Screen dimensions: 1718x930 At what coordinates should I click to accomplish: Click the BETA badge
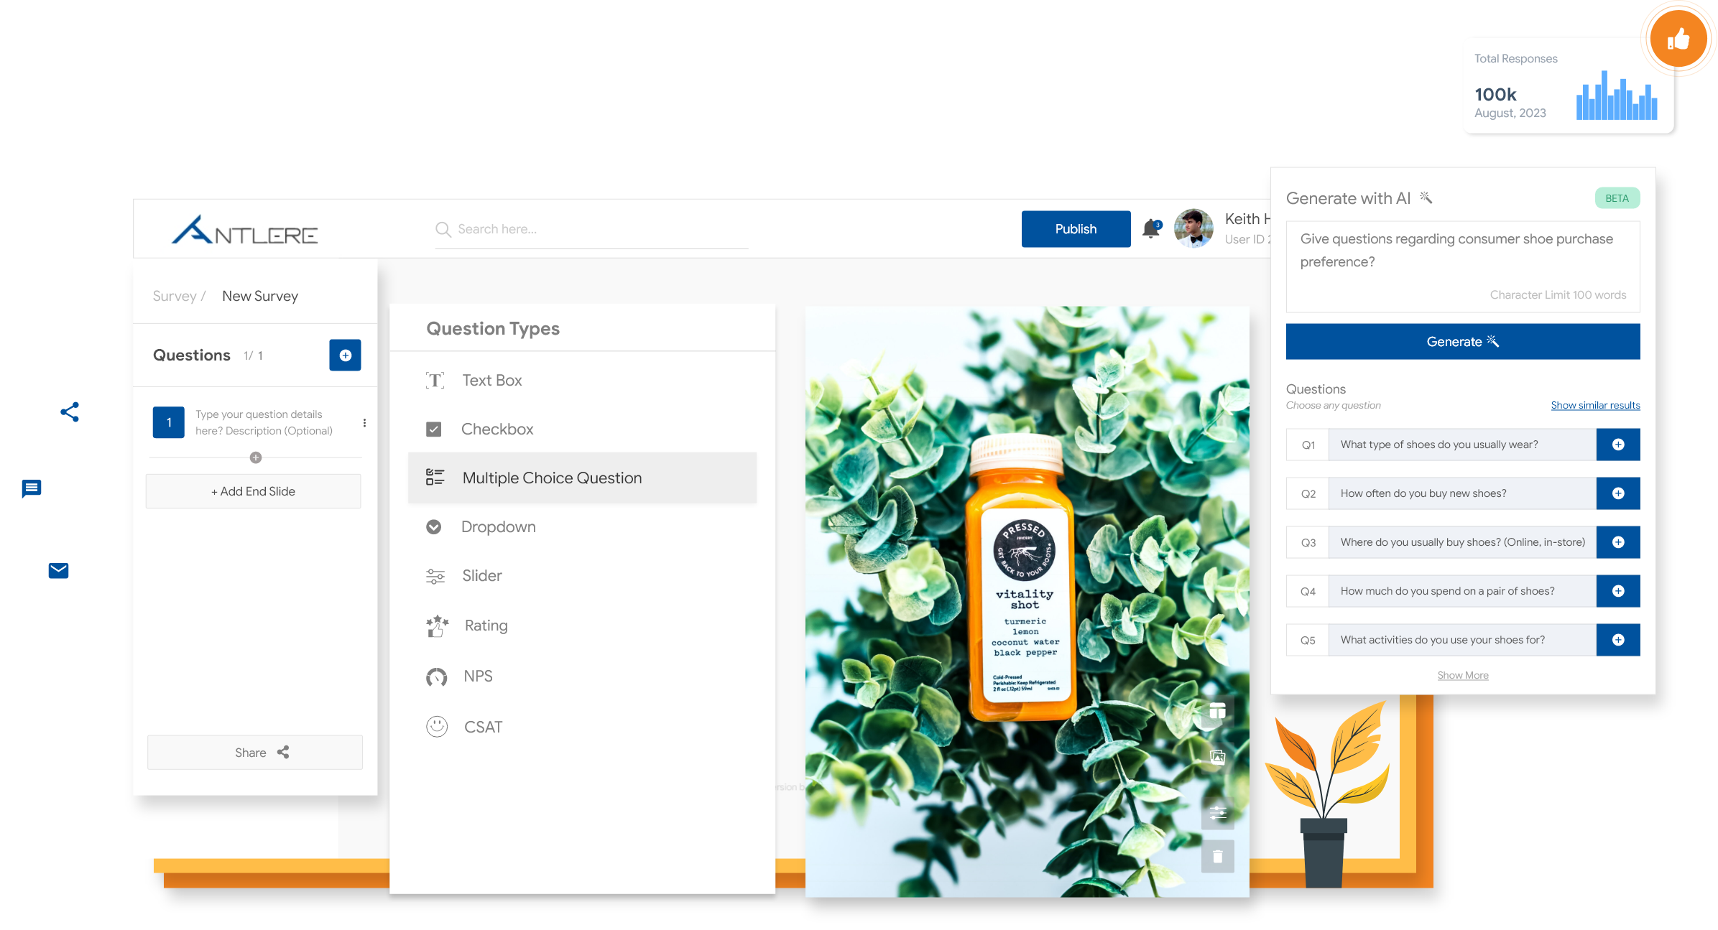point(1617,198)
